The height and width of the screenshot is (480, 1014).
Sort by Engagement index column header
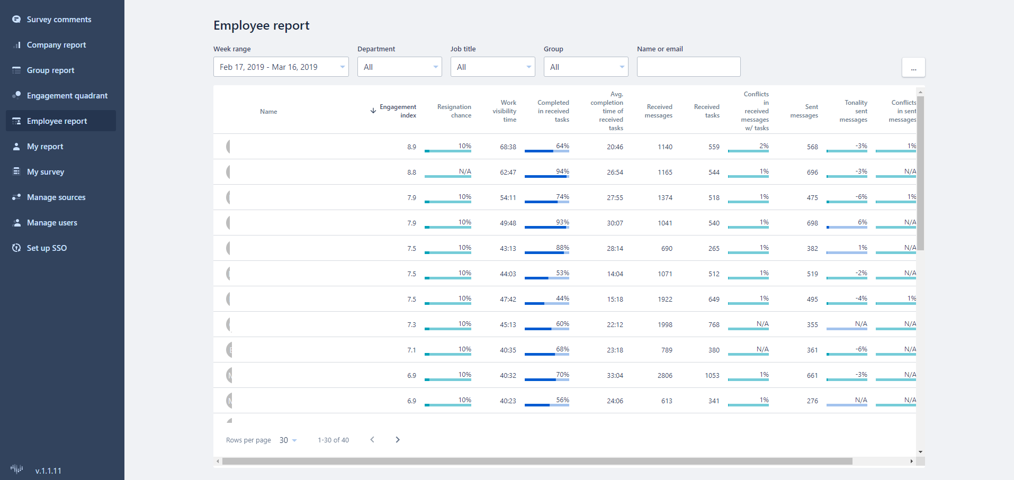(x=397, y=111)
